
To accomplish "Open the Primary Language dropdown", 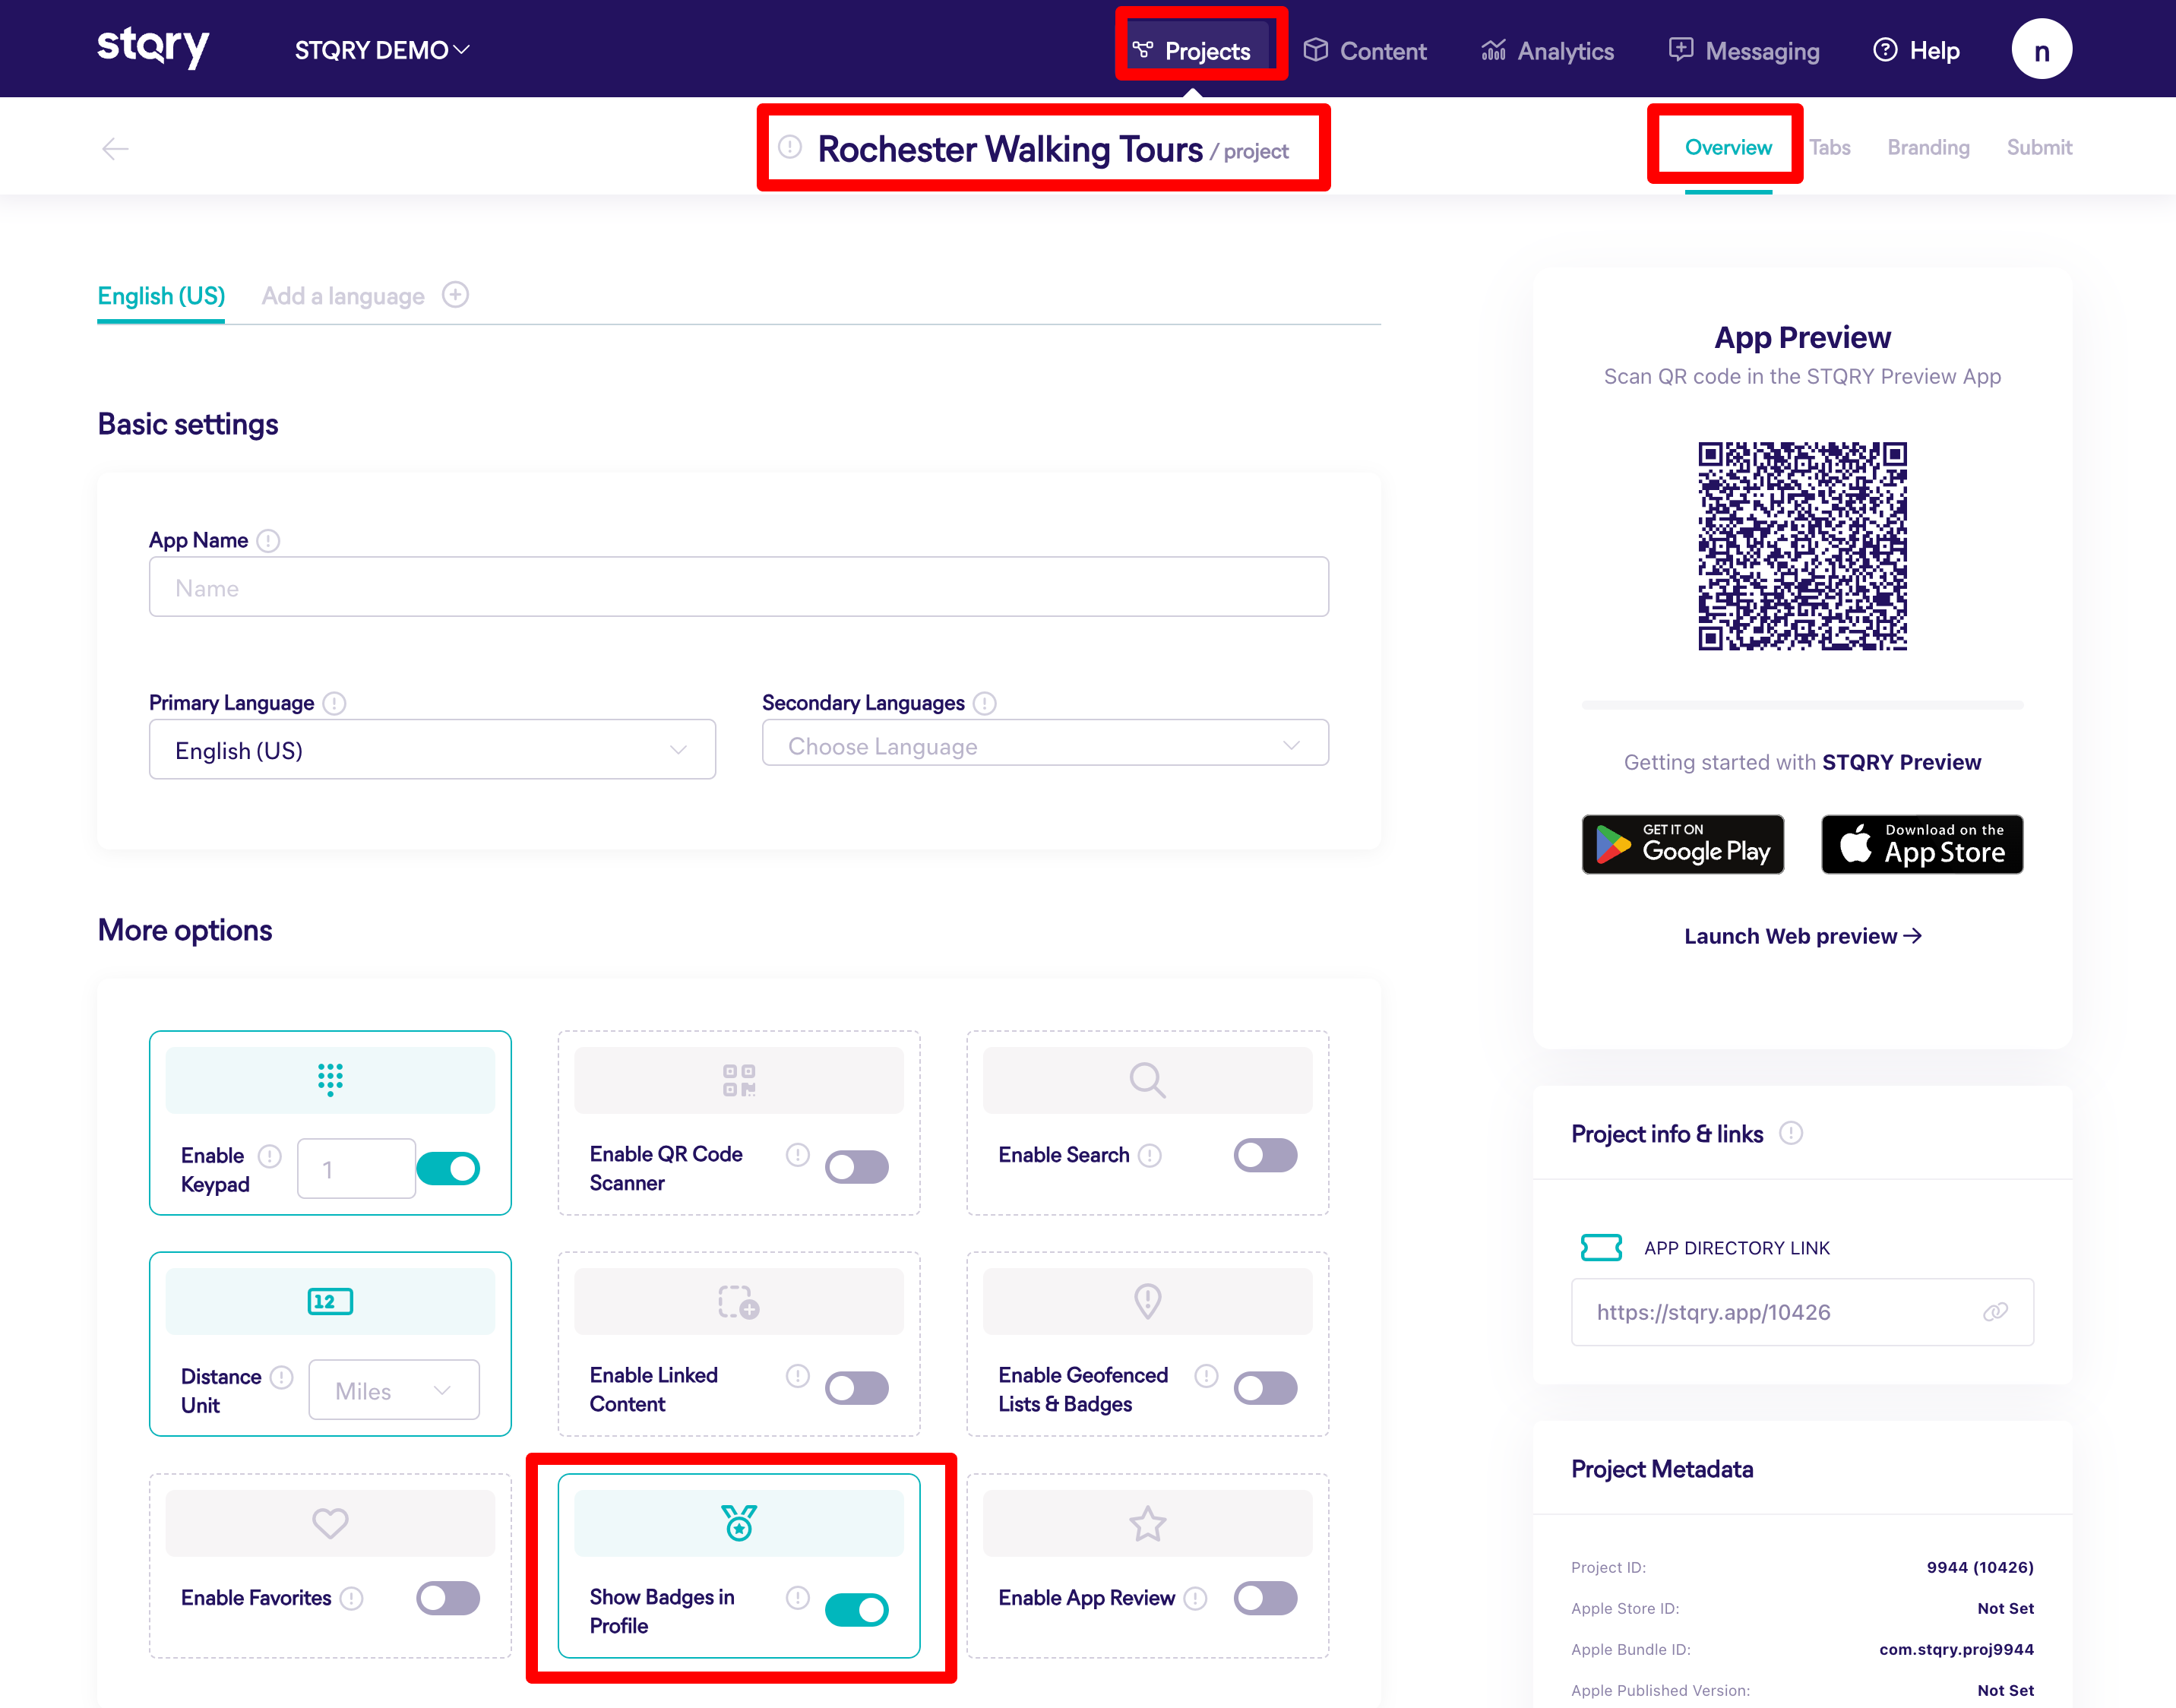I will (x=432, y=750).
